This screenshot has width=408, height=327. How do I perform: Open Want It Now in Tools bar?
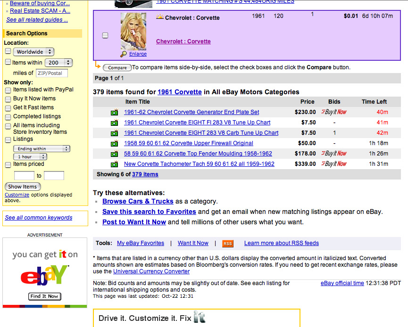(193, 243)
